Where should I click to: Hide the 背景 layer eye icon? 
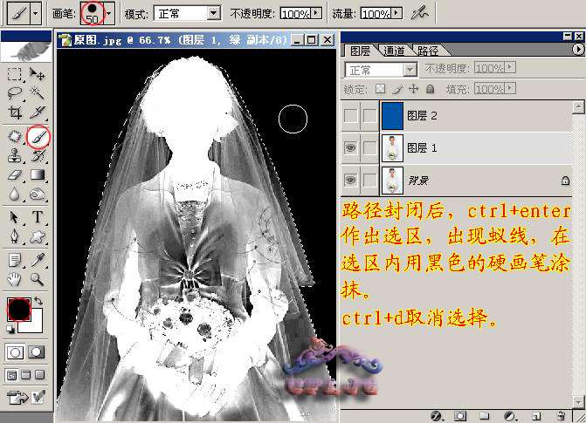351,180
